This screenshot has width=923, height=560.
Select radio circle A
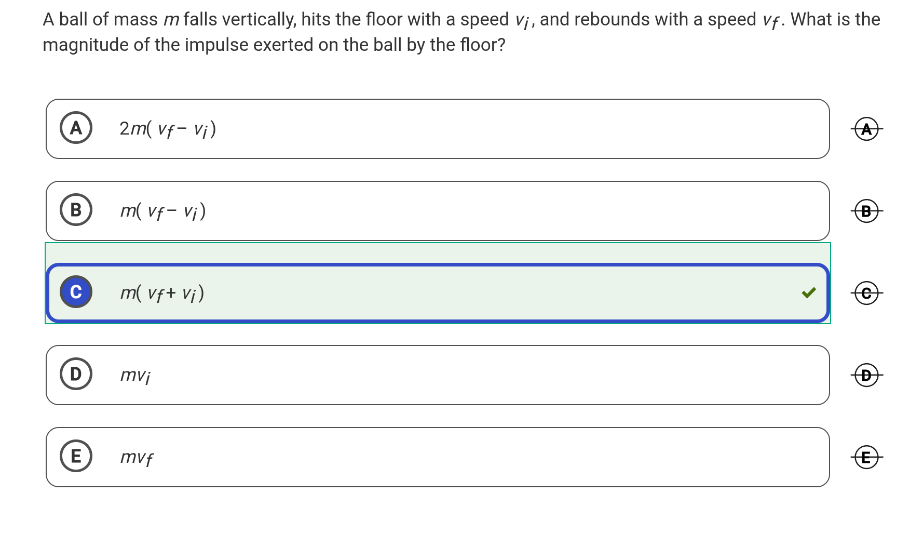pos(76,128)
